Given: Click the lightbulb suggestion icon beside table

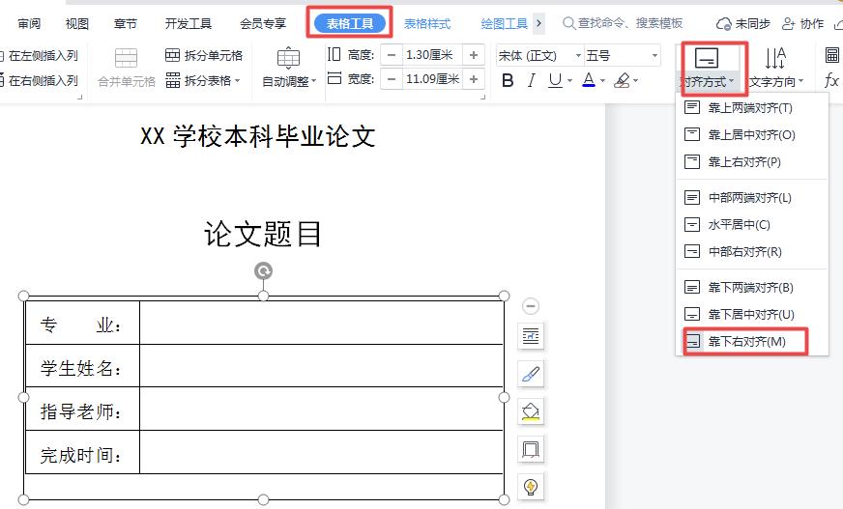Looking at the screenshot, I should tap(531, 486).
